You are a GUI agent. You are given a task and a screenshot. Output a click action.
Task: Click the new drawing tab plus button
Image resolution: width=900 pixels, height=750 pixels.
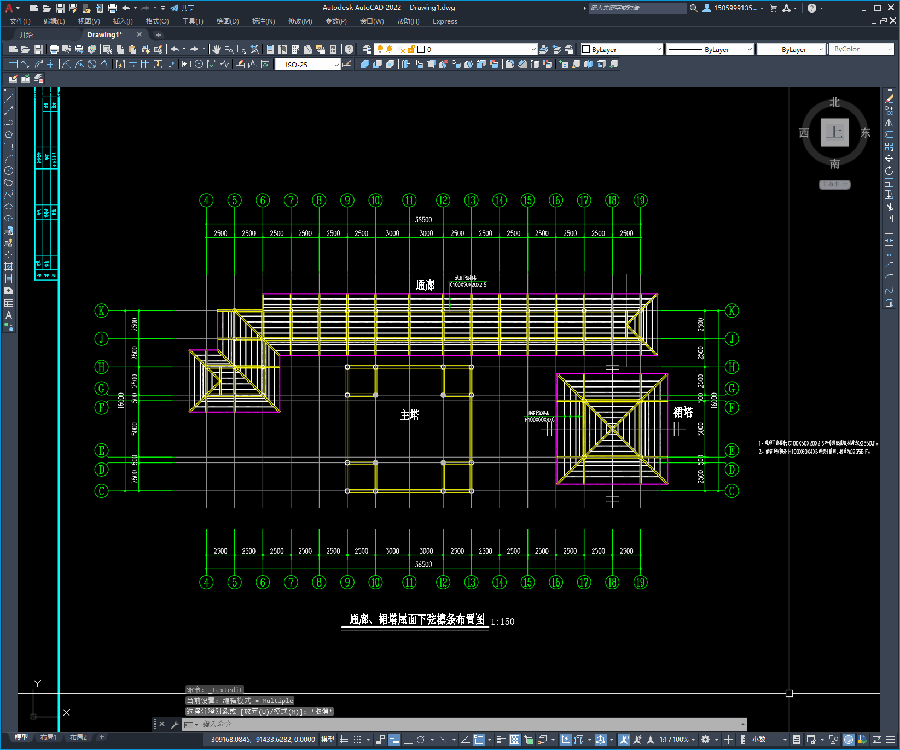pyautogui.click(x=159, y=34)
